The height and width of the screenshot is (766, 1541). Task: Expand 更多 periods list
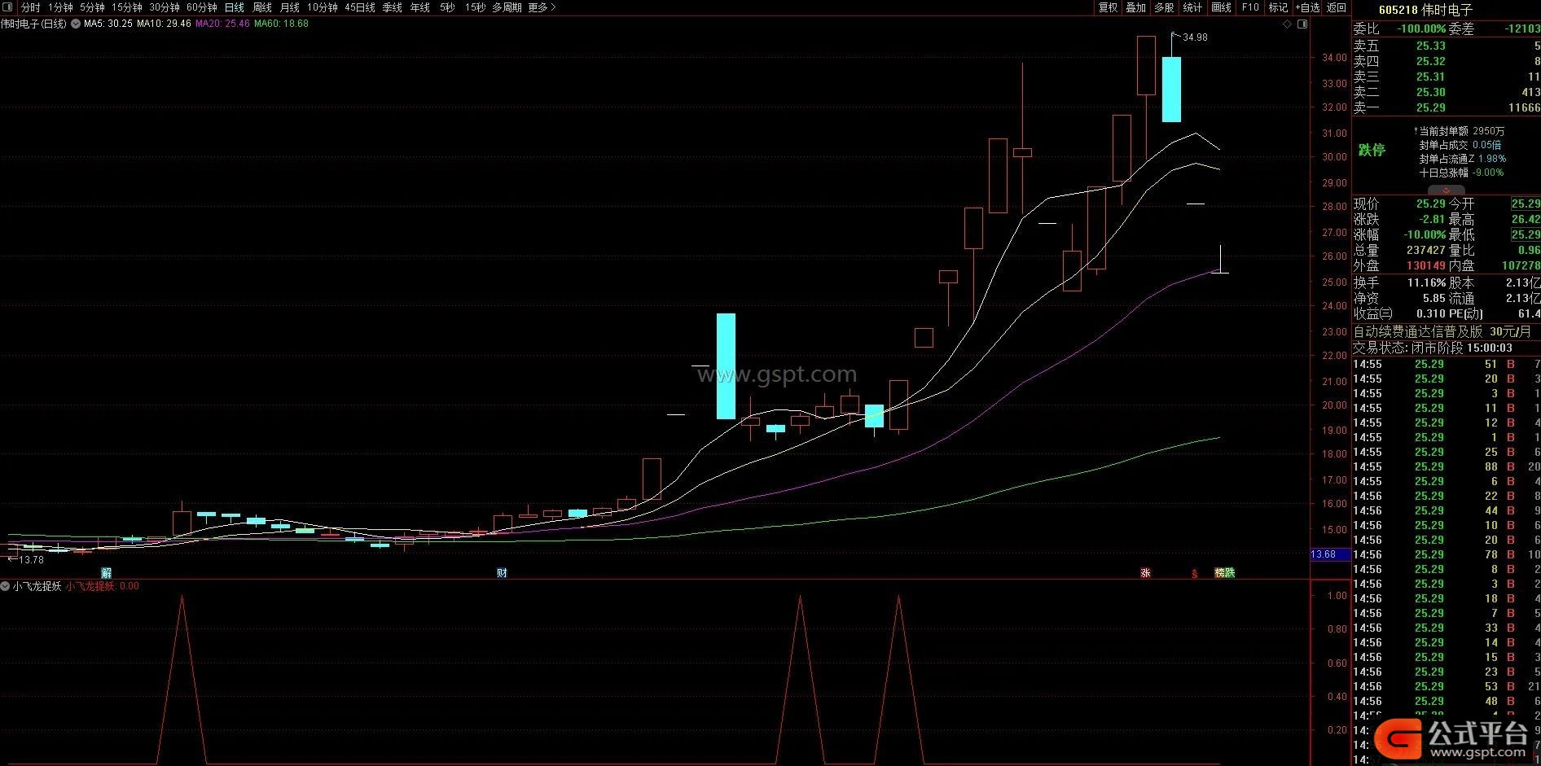(x=542, y=7)
